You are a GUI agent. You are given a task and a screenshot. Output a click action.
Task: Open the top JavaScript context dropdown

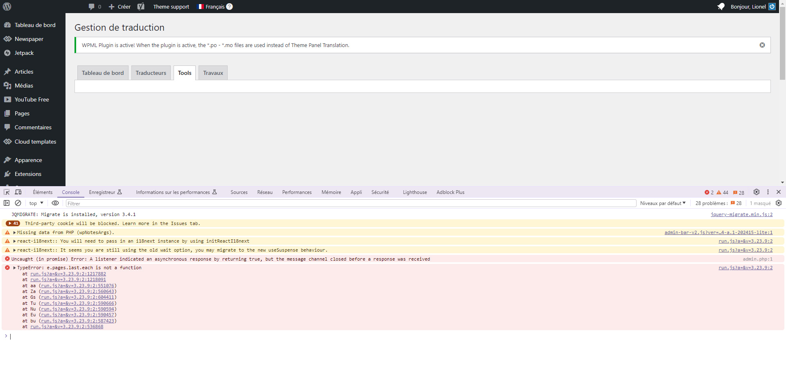pos(36,203)
